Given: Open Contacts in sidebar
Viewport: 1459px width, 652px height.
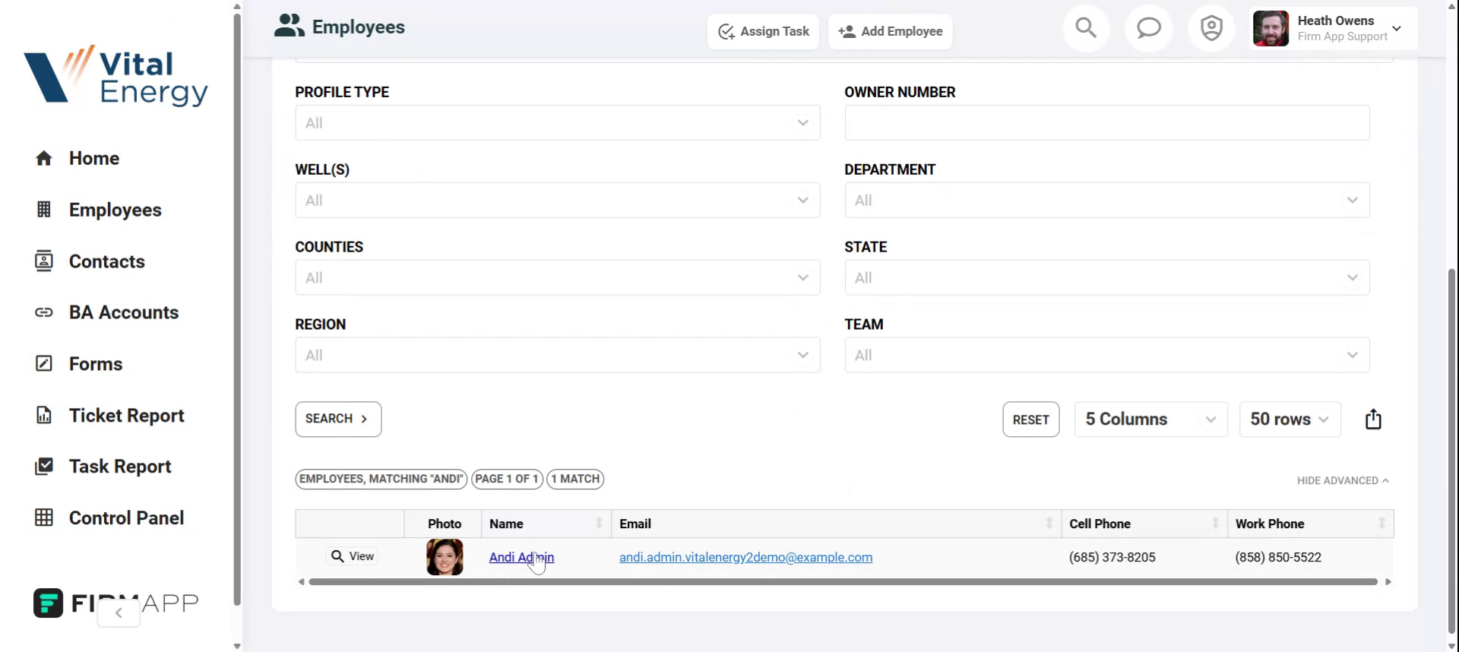Looking at the screenshot, I should (107, 261).
